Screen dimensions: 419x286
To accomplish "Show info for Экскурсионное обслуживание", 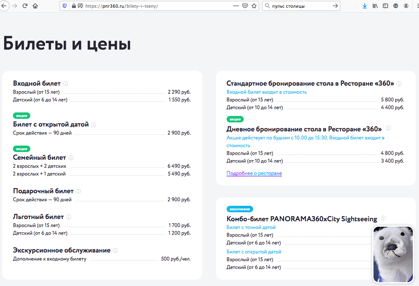I will pos(115,251).
